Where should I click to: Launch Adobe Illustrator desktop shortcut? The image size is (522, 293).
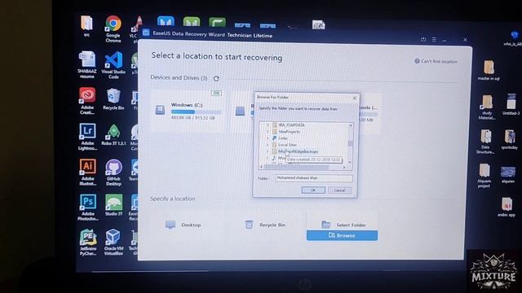(87, 172)
